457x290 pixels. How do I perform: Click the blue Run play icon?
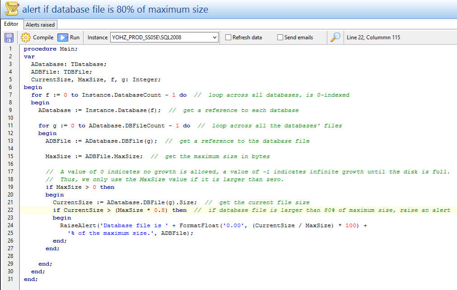click(x=63, y=37)
